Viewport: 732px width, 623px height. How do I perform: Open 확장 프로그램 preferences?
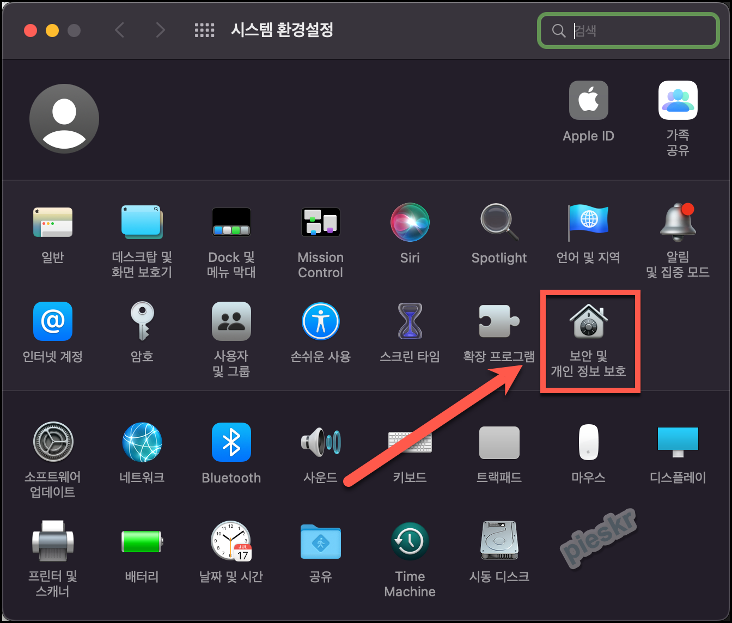[x=499, y=321]
